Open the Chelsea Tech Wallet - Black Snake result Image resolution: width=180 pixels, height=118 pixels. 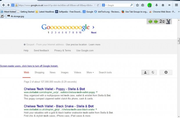click(x=59, y=106)
